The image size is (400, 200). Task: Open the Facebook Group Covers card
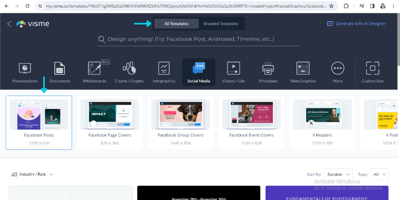point(181,122)
